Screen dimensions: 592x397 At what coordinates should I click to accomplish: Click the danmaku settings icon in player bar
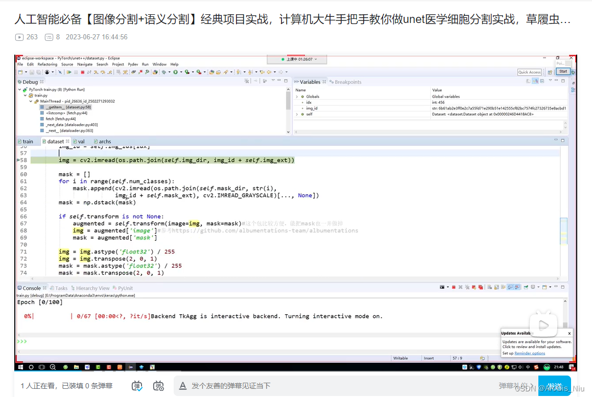[x=158, y=386]
